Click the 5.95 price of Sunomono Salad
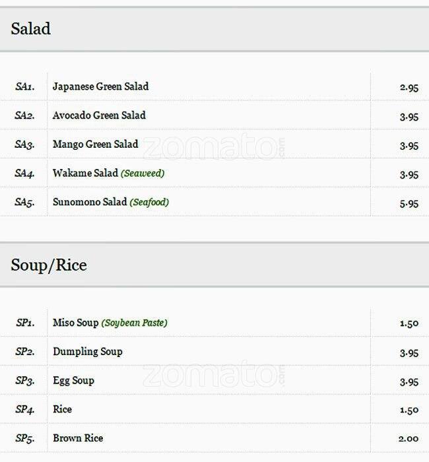 409,203
